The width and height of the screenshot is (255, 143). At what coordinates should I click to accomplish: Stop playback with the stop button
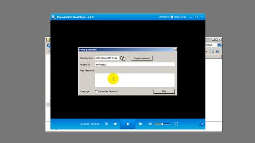(106, 124)
